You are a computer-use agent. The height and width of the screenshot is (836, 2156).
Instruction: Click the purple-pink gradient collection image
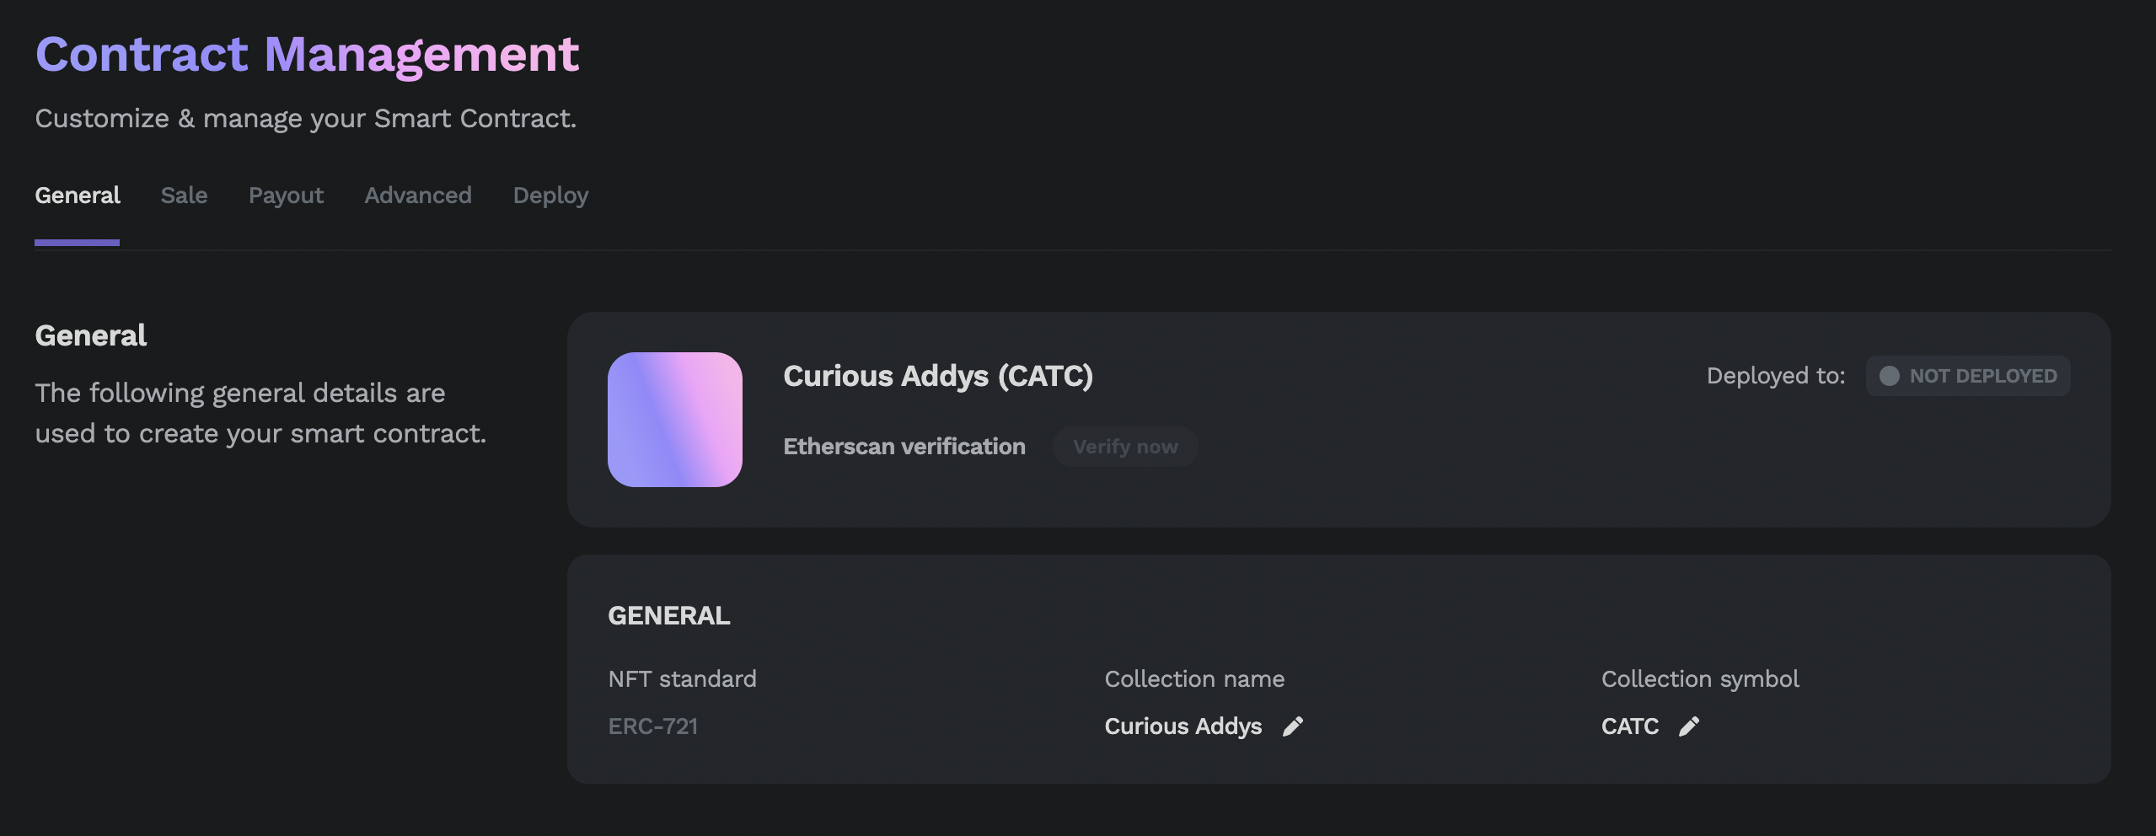pos(675,420)
